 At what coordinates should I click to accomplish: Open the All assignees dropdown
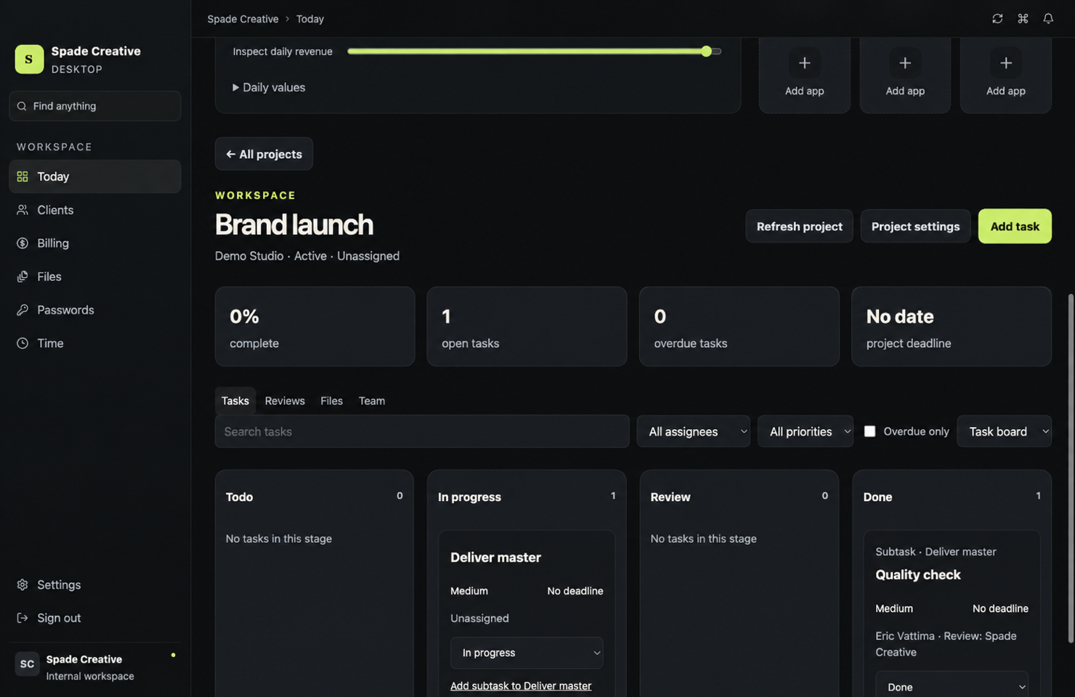pos(694,431)
